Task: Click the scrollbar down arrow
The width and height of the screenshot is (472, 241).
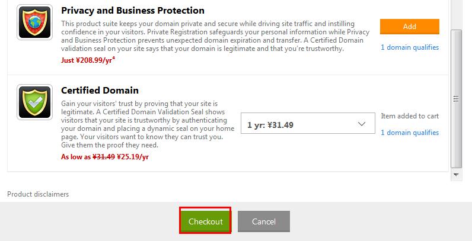Action: [457, 175]
